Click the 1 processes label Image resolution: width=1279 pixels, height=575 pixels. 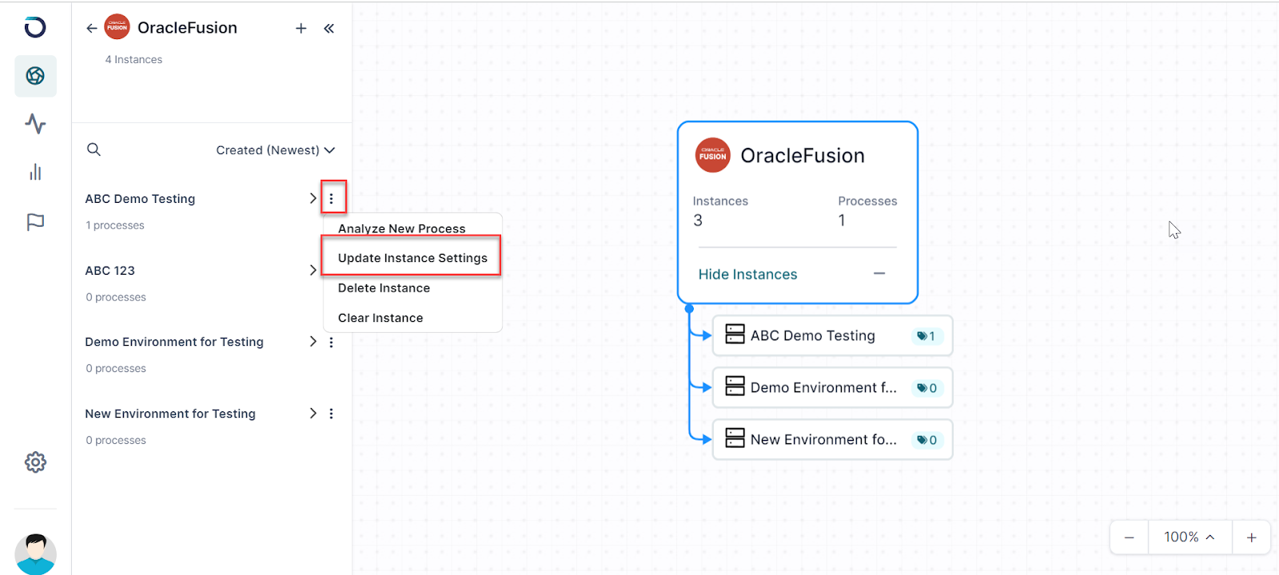point(115,225)
